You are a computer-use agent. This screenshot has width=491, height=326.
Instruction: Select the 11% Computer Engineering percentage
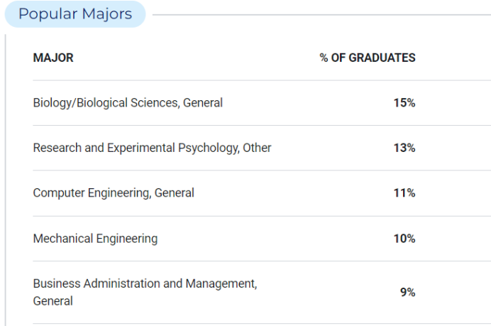[x=404, y=192]
